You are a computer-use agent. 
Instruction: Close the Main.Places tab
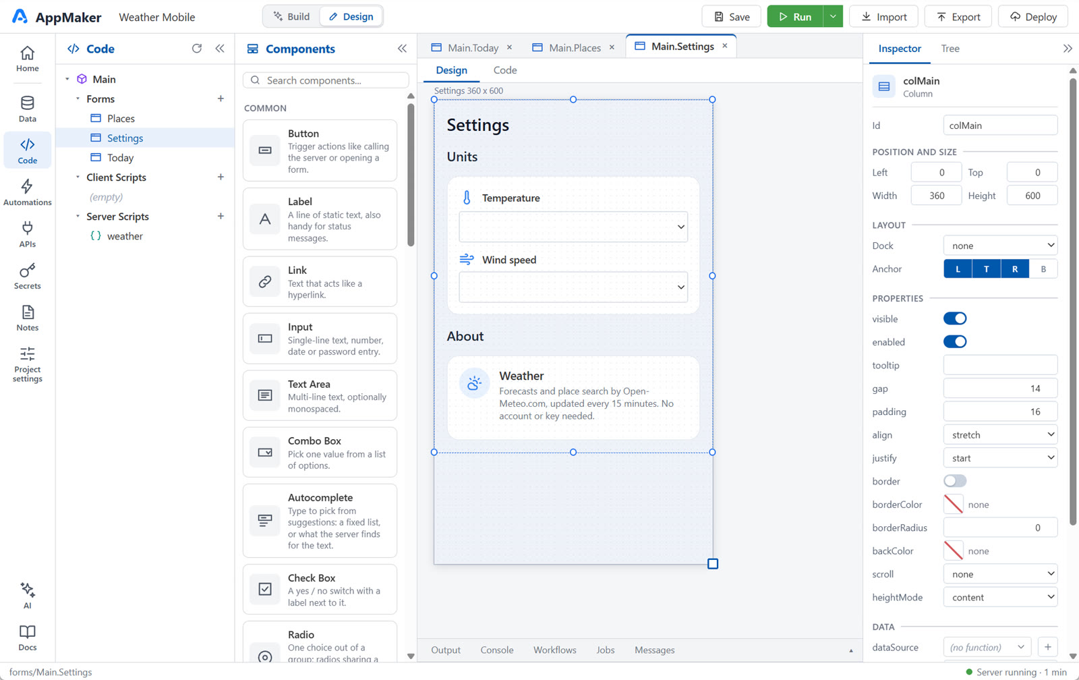[612, 47]
